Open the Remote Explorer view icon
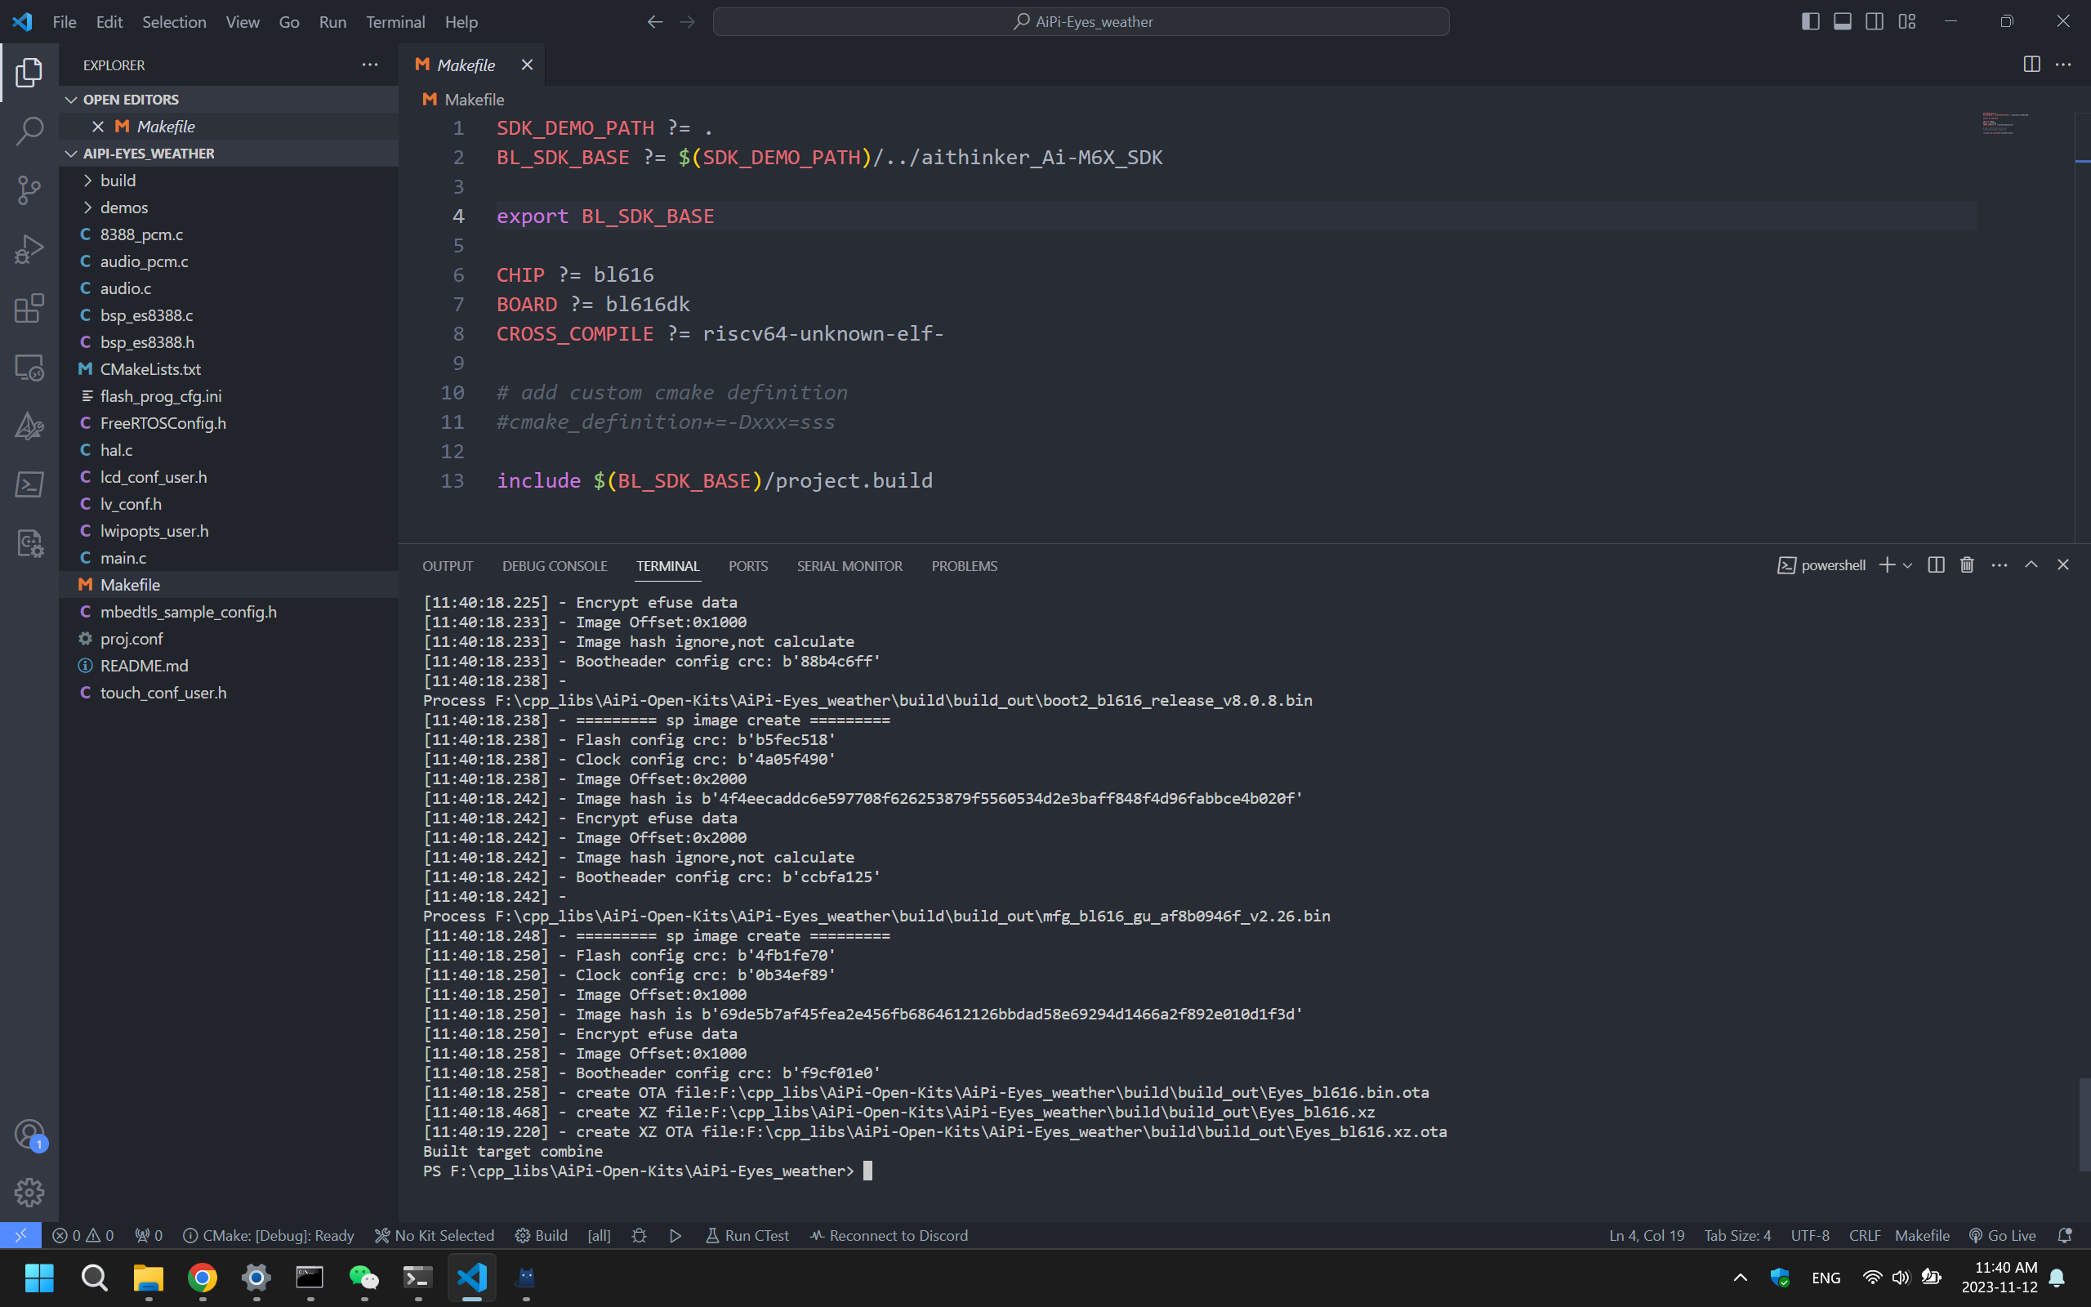Viewport: 2091px width, 1307px height. pyautogui.click(x=29, y=368)
